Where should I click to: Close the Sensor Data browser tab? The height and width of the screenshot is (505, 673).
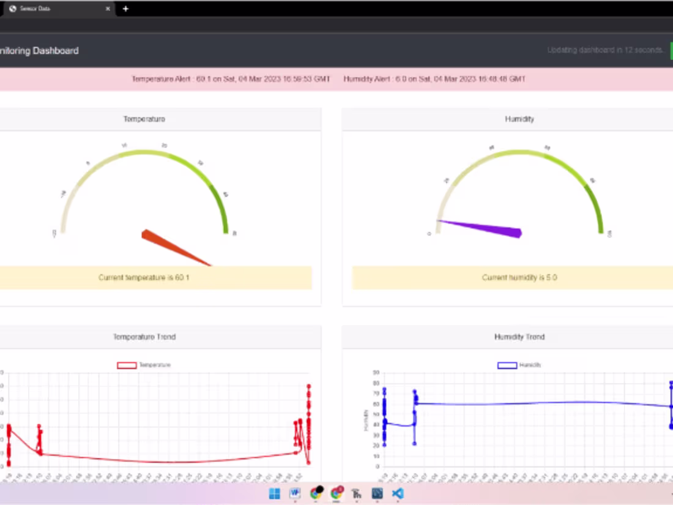click(108, 9)
